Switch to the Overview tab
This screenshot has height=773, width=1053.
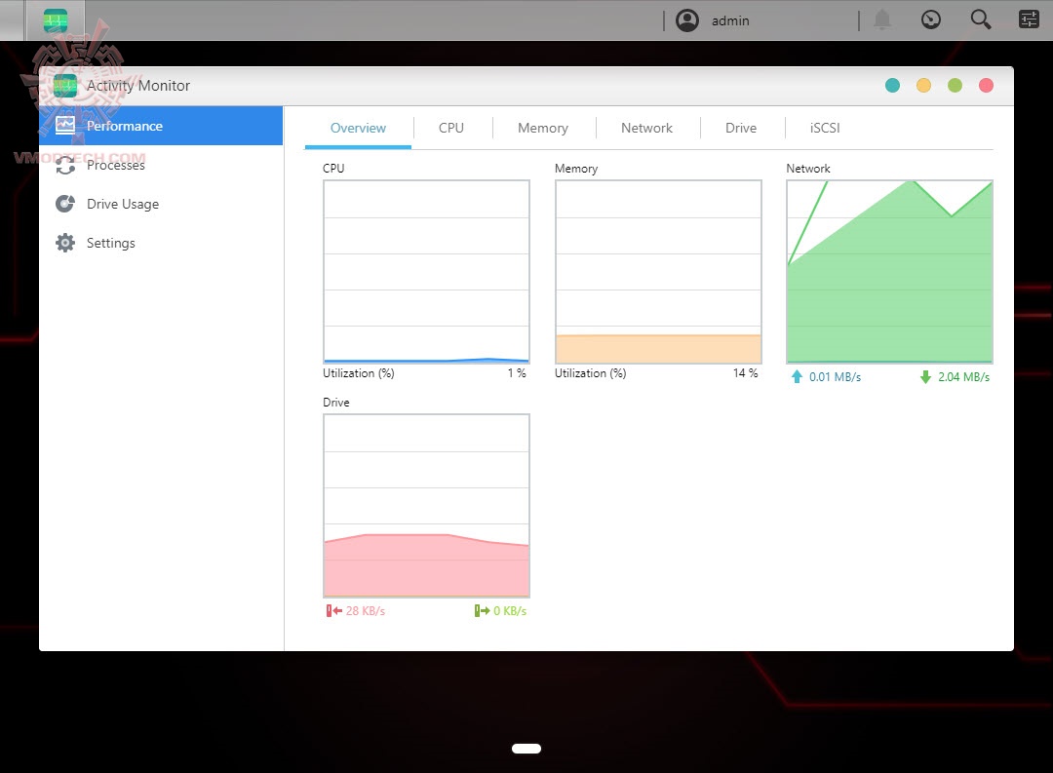(x=358, y=128)
